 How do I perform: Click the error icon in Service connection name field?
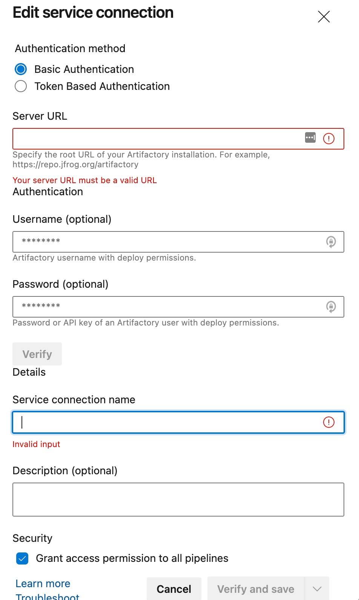coord(329,422)
